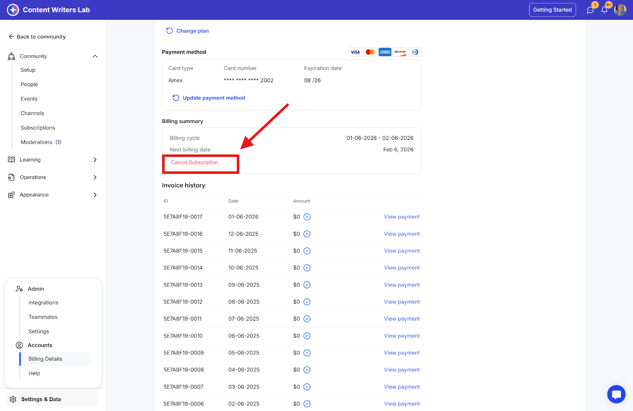Click the user profile avatar
Viewport: 633px width, 411px height.
(620, 10)
